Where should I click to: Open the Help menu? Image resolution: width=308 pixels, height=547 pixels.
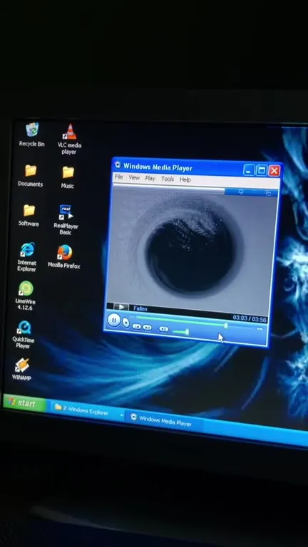pos(185,179)
